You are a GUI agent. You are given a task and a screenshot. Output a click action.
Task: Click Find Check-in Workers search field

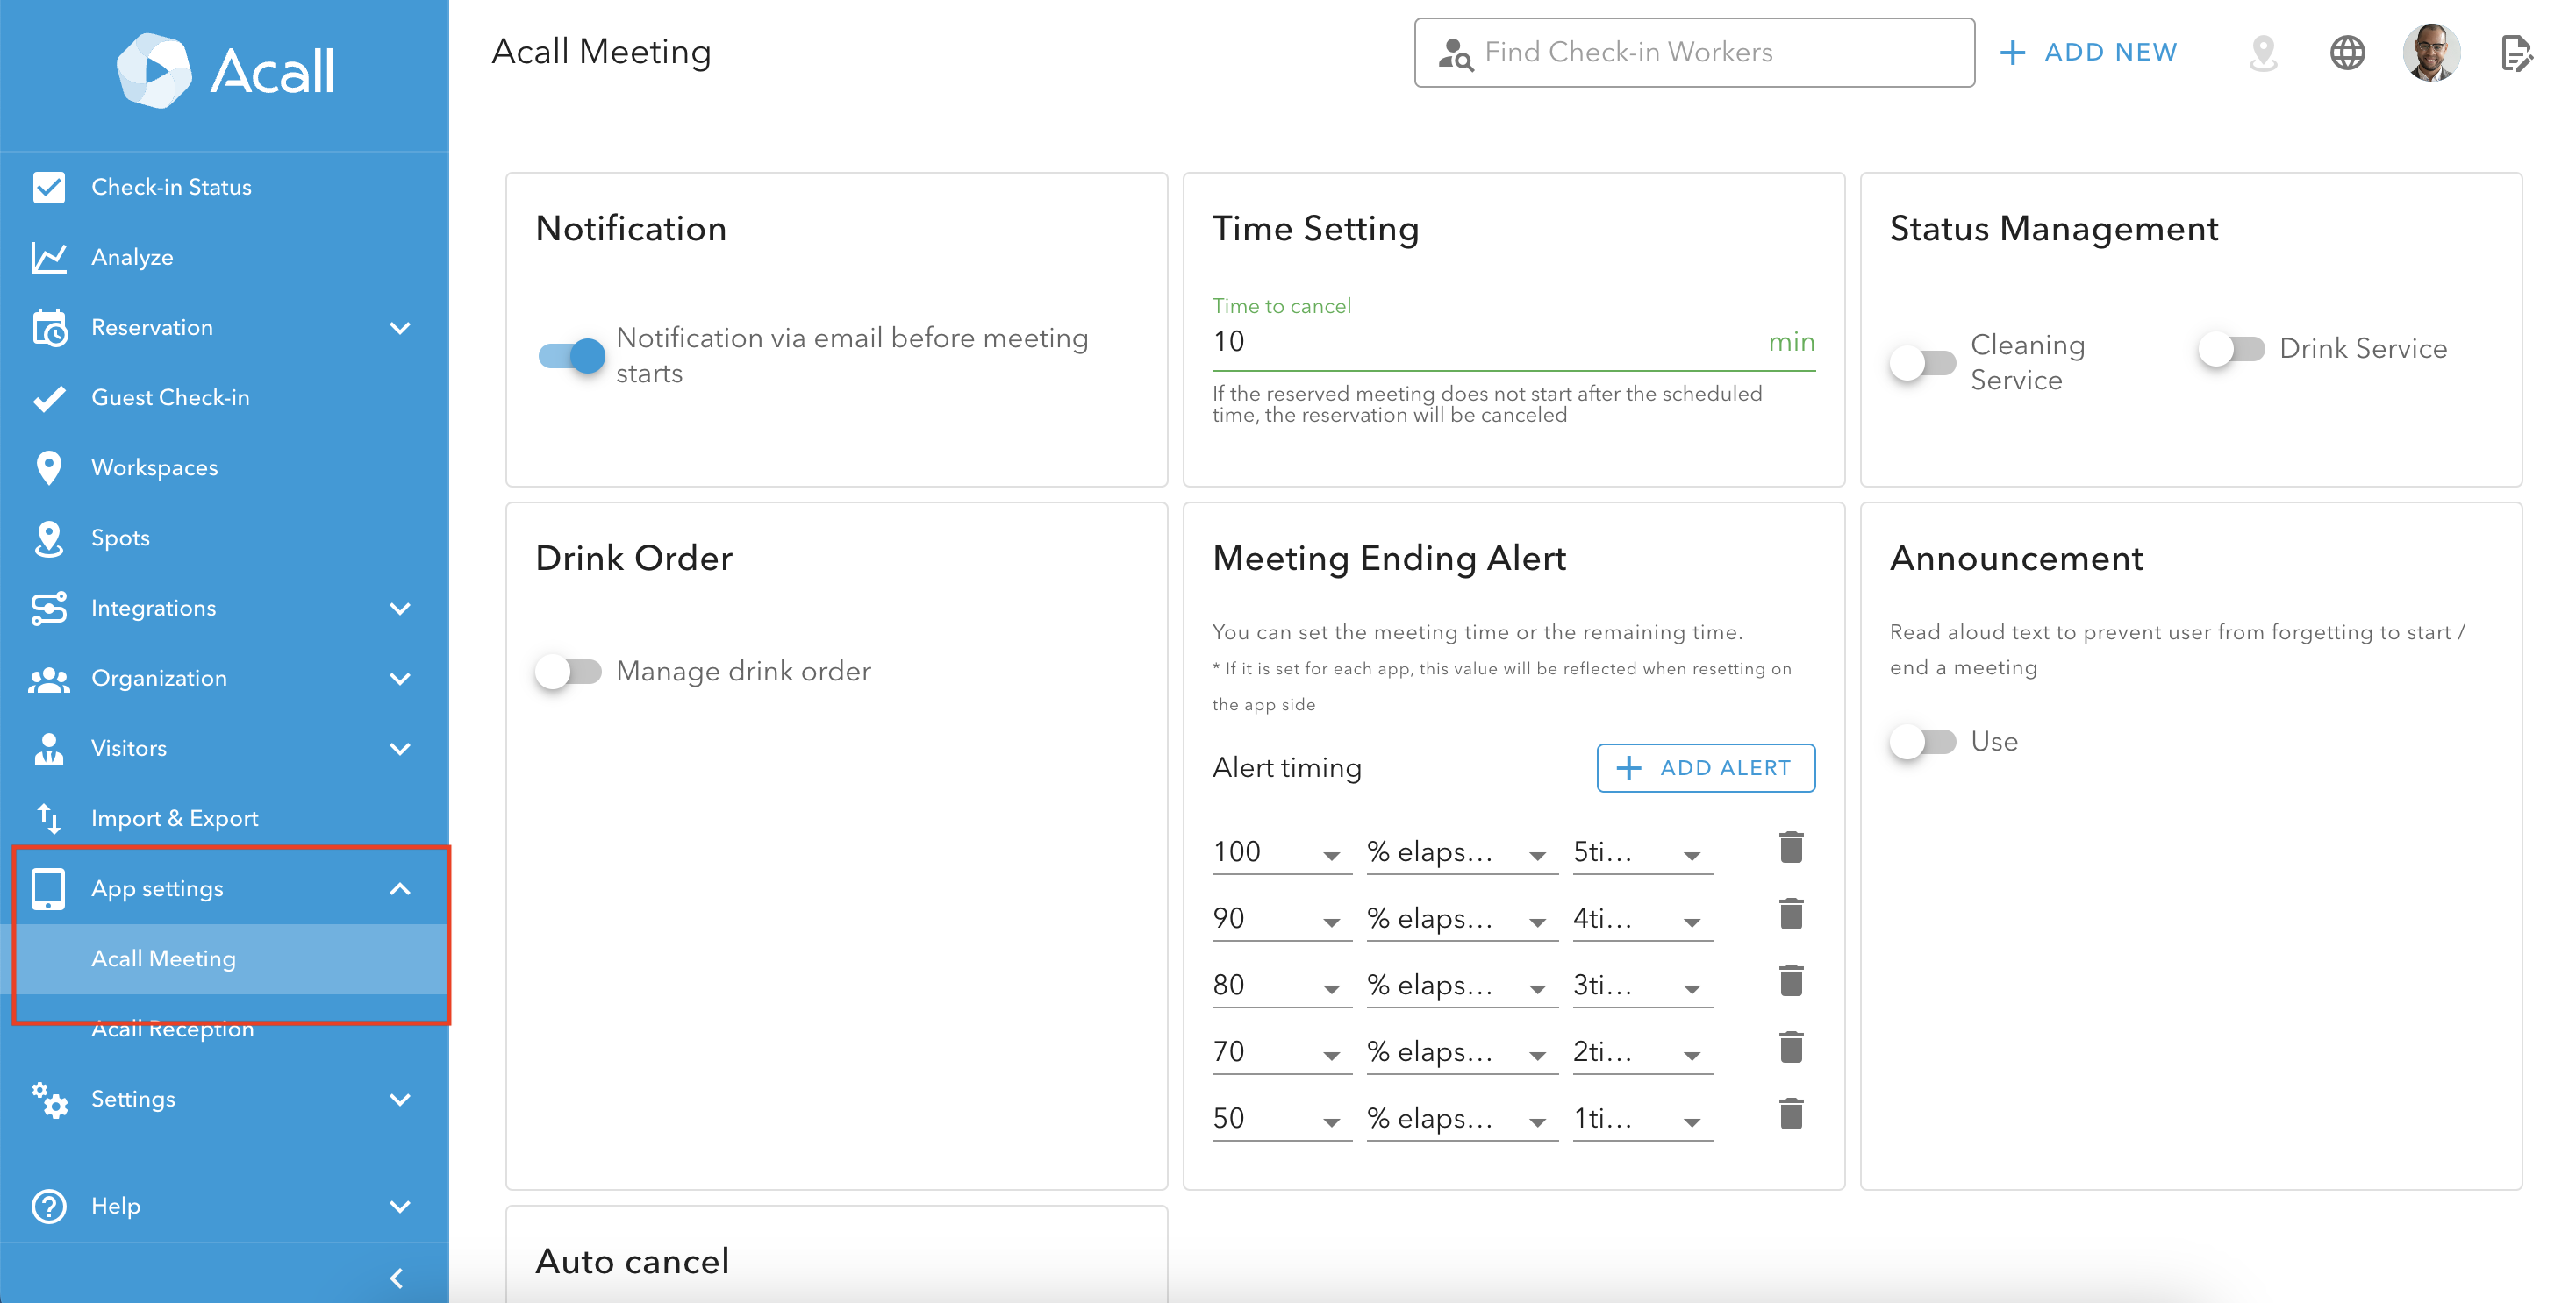point(1694,53)
